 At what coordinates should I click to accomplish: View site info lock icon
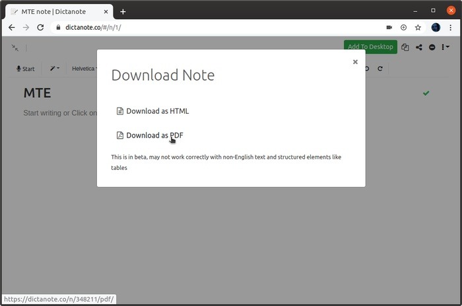pos(58,28)
